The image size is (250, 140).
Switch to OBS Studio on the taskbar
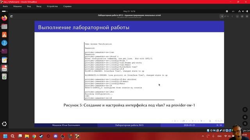(x=63, y=136)
